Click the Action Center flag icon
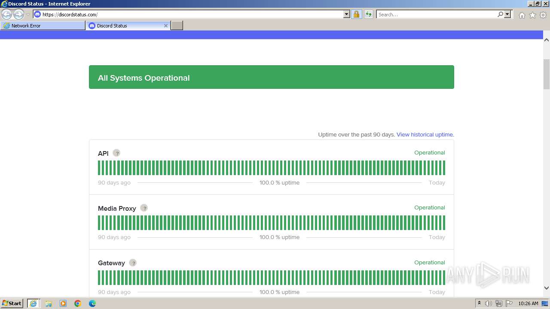 pos(509,303)
